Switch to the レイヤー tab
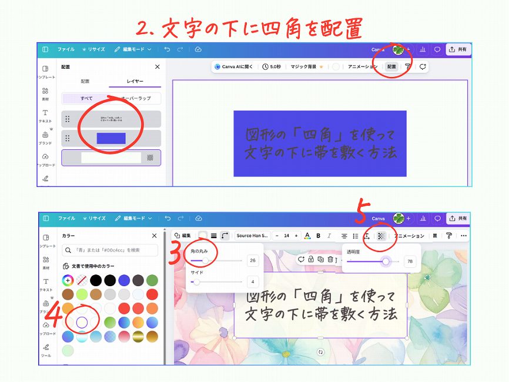Viewport: 509px width, 382px height. point(135,81)
